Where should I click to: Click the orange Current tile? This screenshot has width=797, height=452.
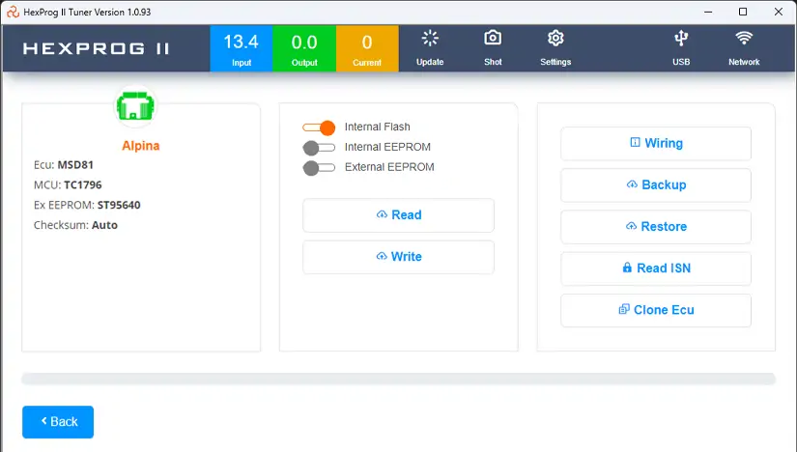(367, 48)
